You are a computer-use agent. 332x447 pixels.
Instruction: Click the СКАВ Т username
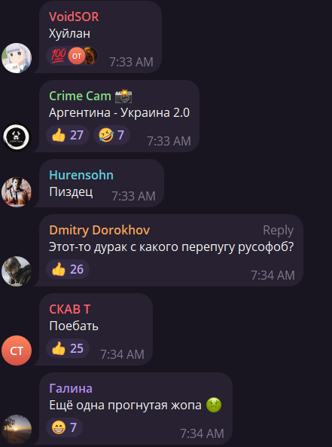(x=70, y=309)
